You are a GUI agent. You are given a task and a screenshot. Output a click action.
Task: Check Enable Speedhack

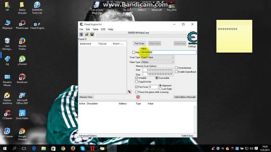[x=176, y=72]
